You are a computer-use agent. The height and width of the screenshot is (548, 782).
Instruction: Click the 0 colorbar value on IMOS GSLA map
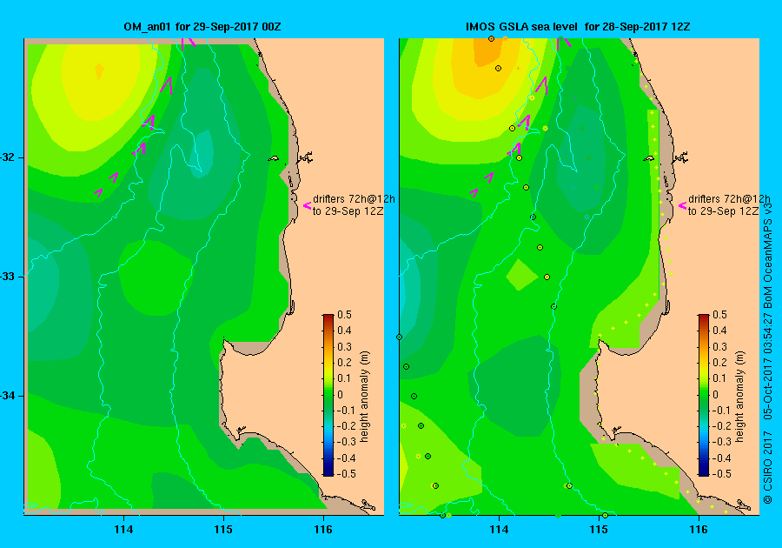(715, 395)
